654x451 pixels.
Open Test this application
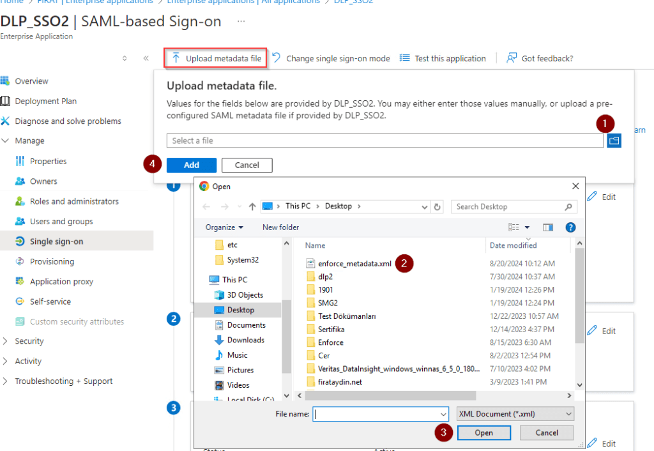click(443, 58)
